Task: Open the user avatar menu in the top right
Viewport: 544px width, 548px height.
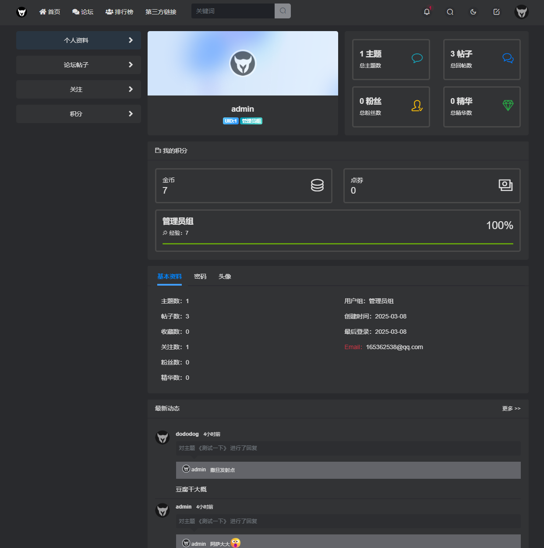Action: [x=521, y=12]
